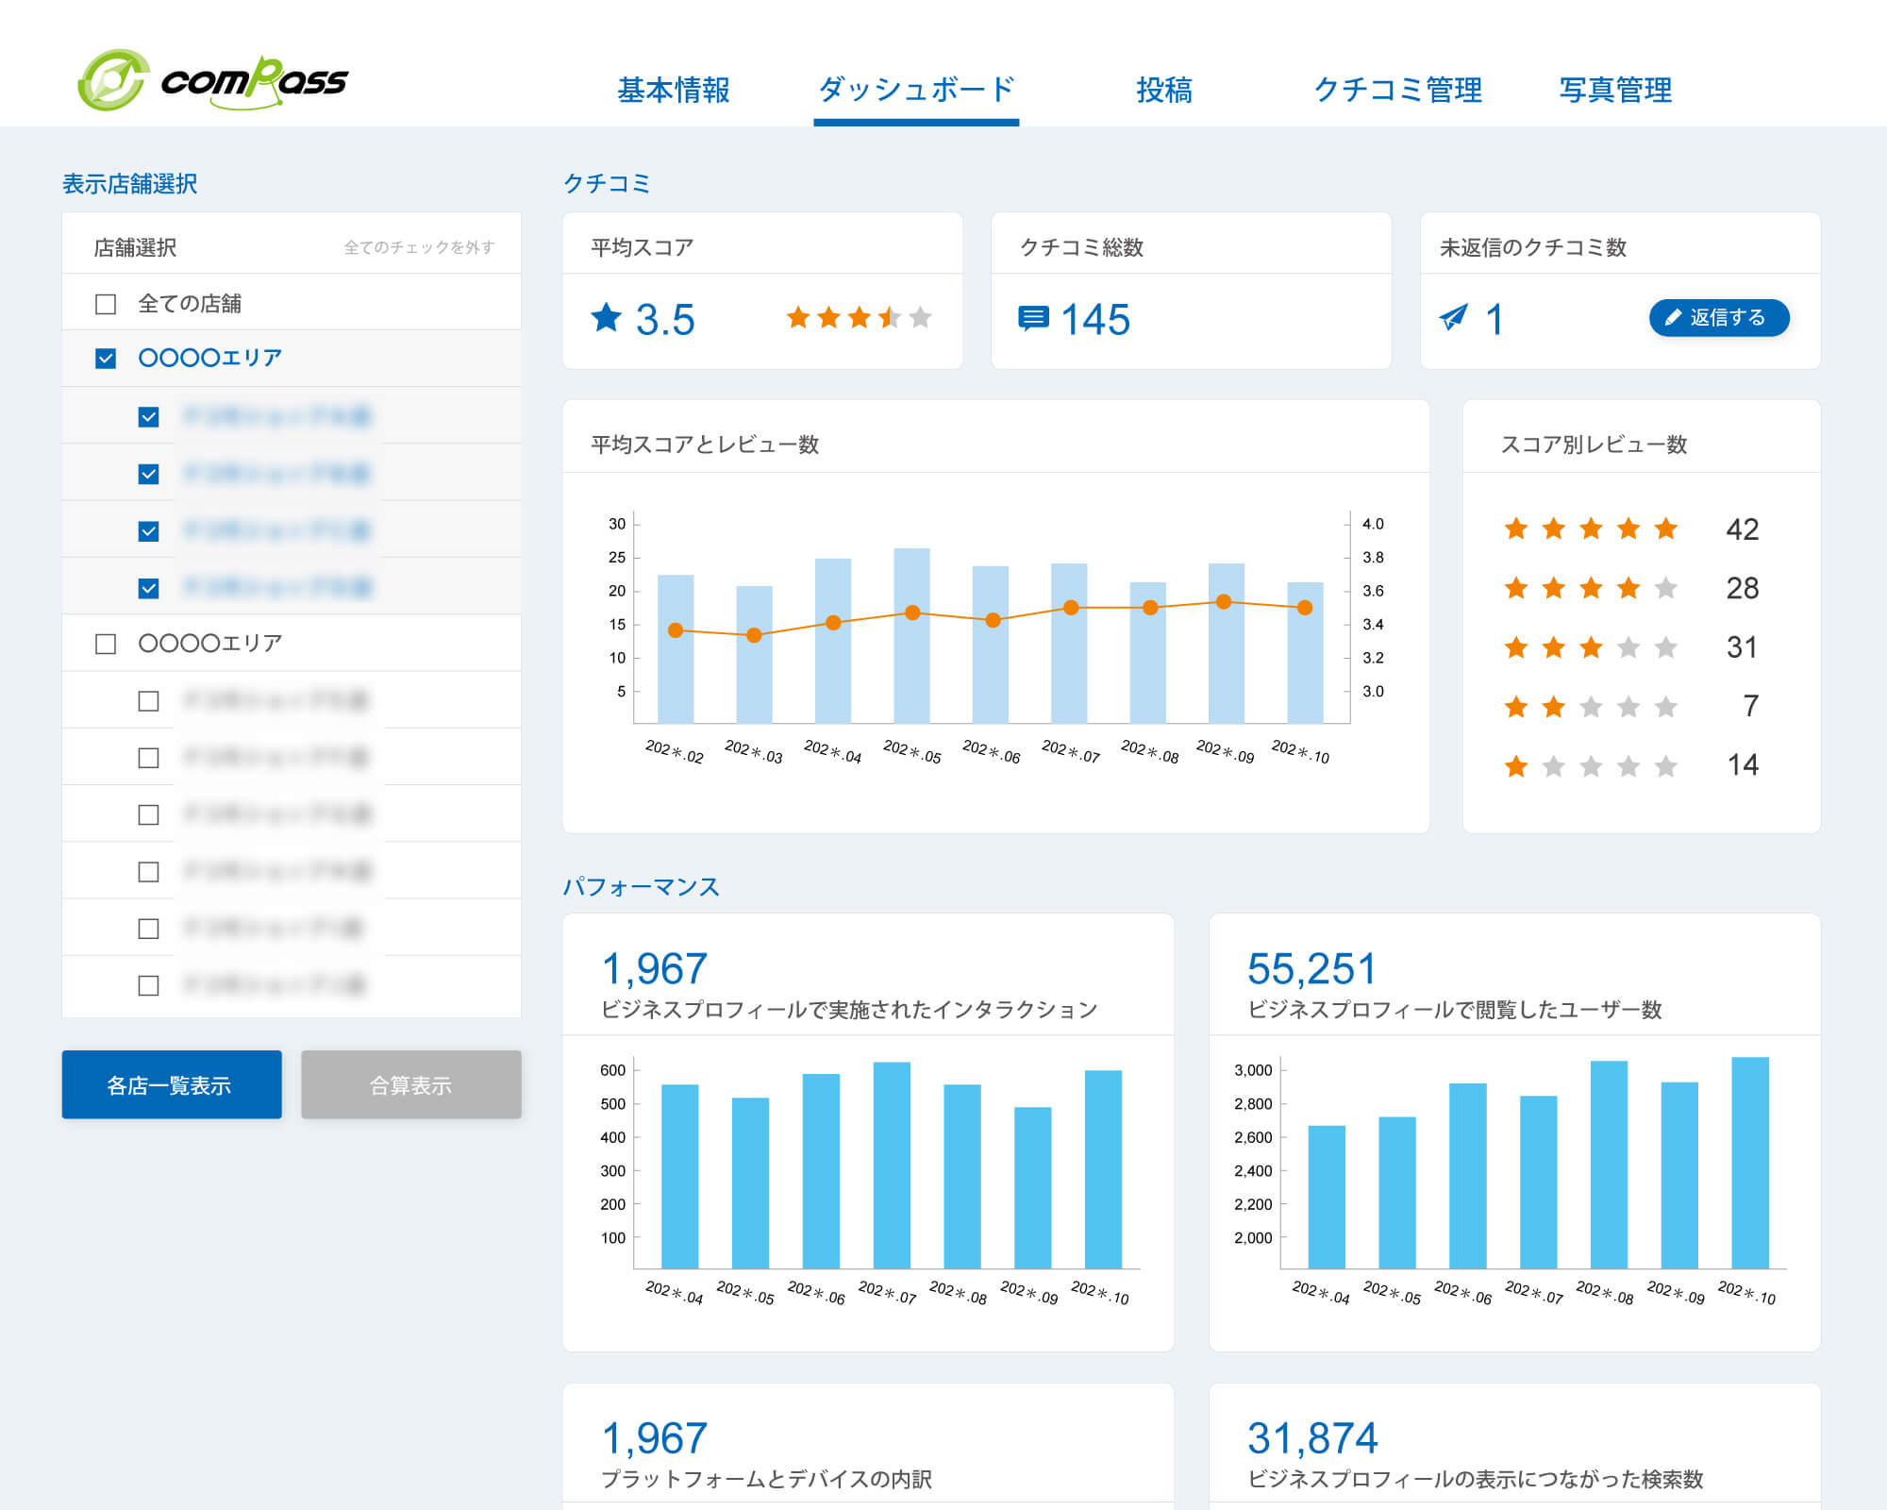Click the 1,967 interactions value

tap(654, 969)
